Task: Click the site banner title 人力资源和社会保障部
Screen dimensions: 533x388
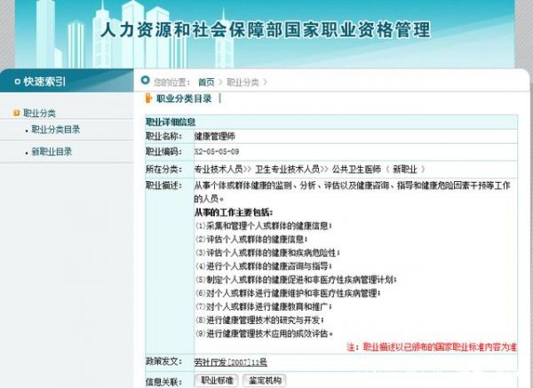Action: [x=266, y=30]
